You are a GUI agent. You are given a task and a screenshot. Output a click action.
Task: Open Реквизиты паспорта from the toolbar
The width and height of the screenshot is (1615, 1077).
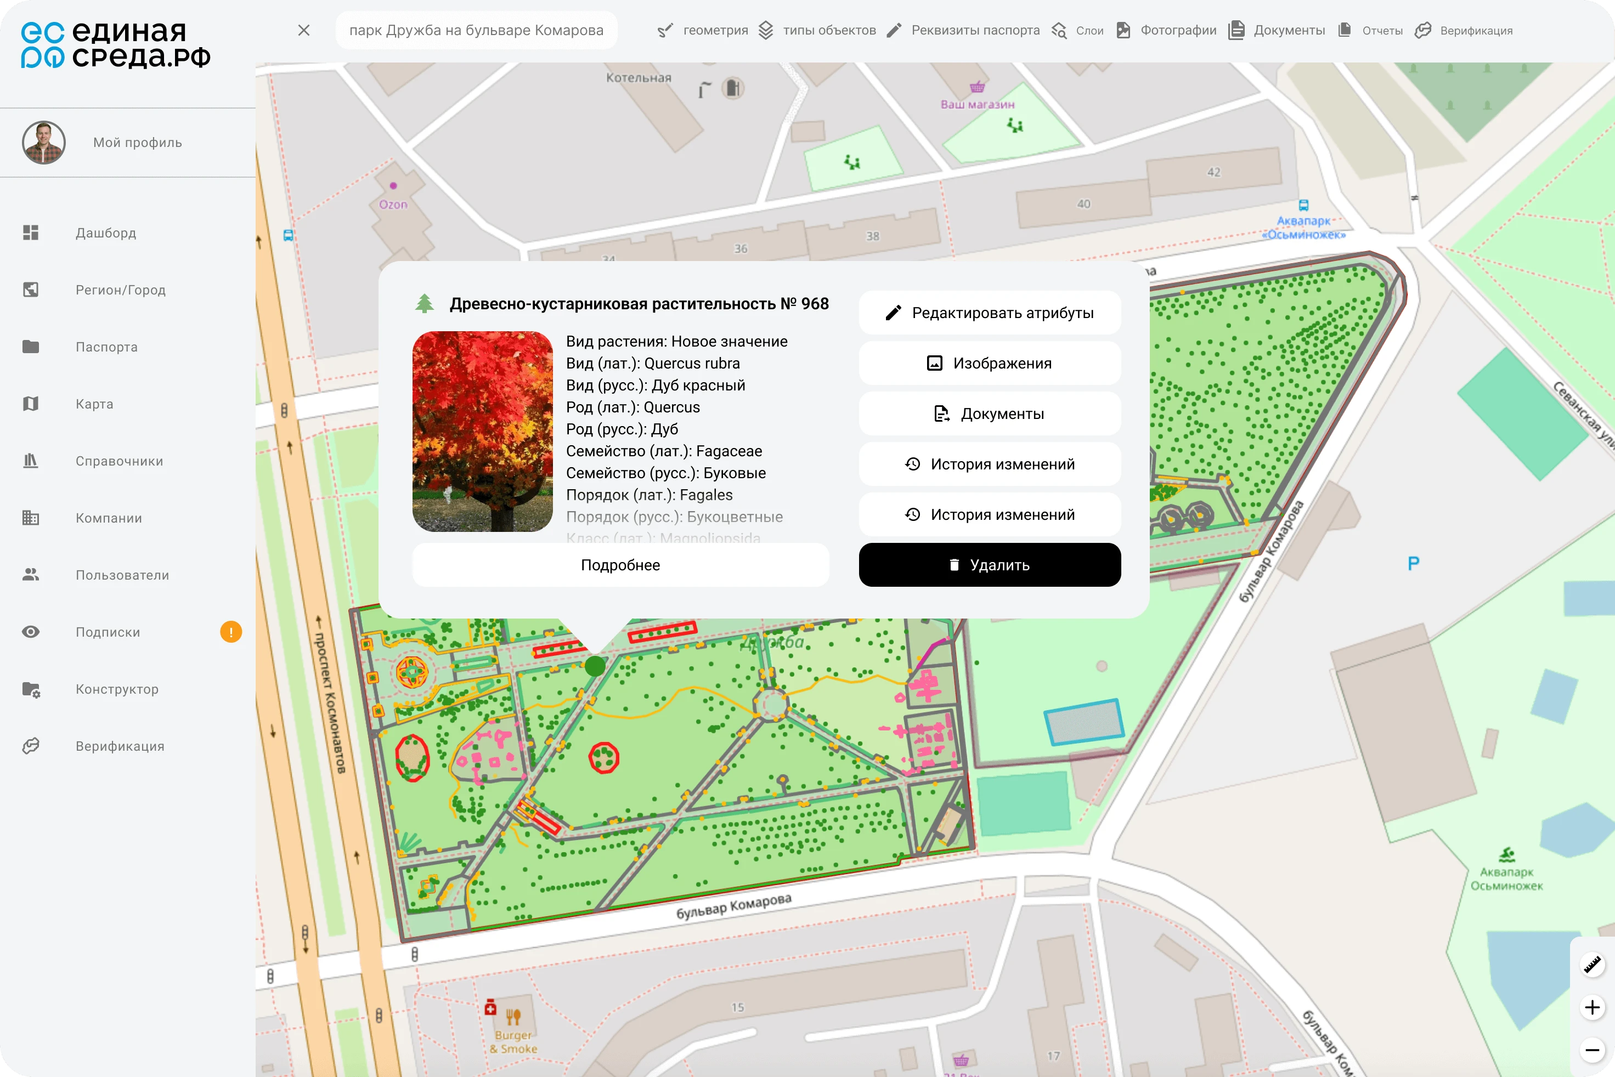click(x=963, y=30)
